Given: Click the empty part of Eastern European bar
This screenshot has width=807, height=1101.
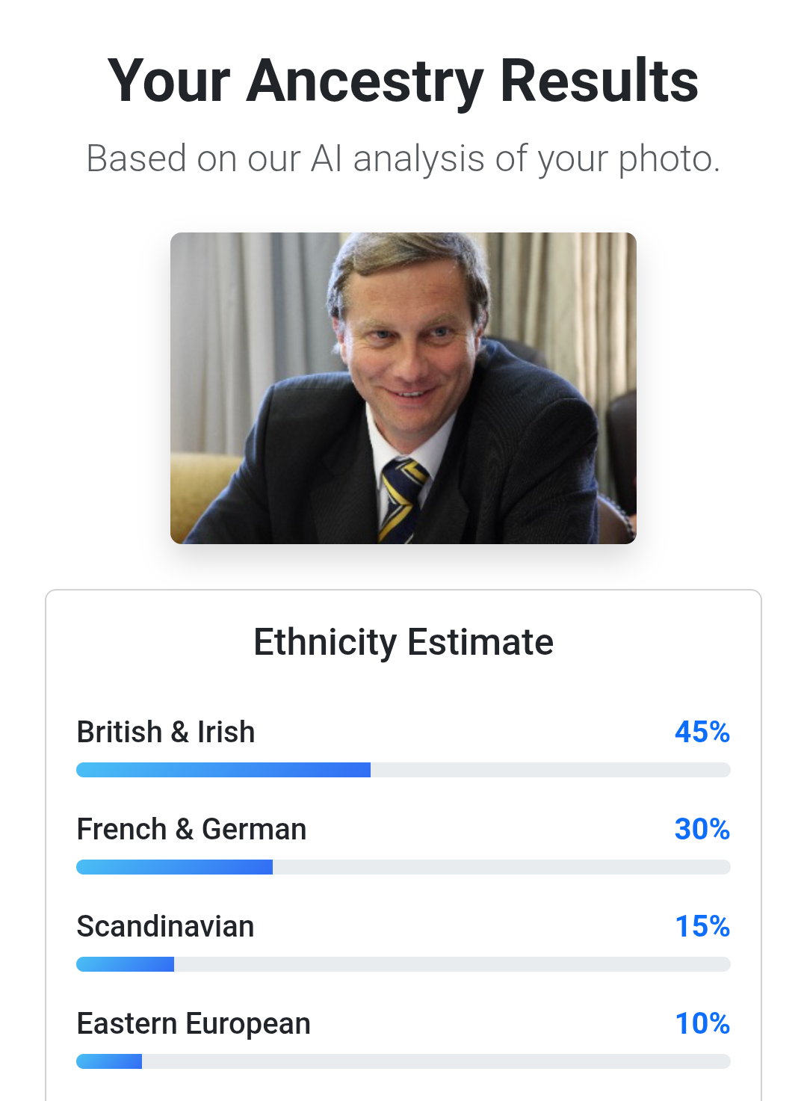Looking at the screenshot, I should click(x=436, y=1061).
